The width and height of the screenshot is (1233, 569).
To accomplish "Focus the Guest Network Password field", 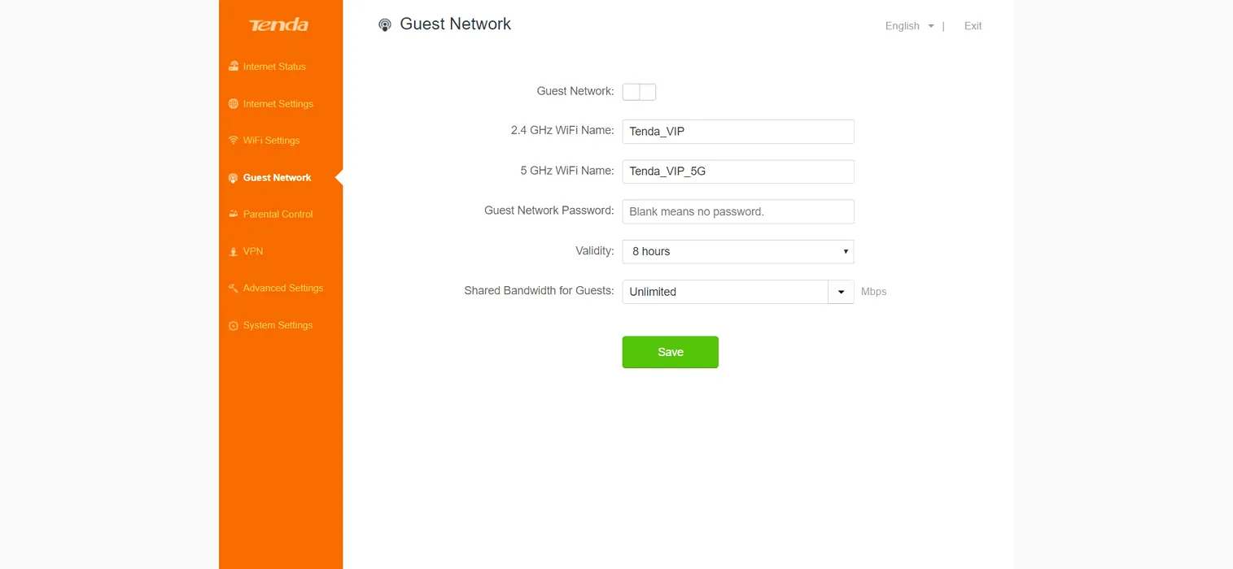I will point(737,211).
